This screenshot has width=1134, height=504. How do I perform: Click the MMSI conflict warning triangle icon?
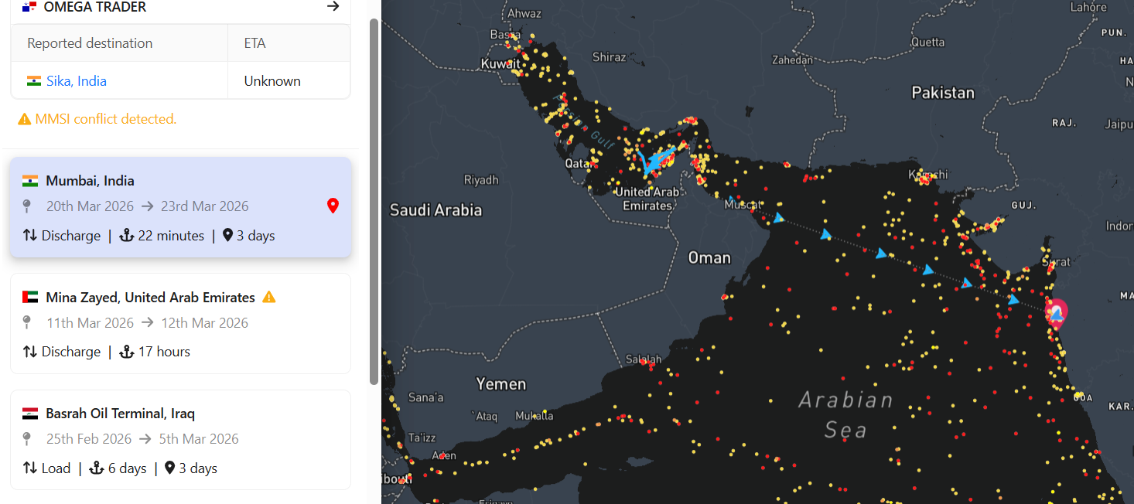click(x=25, y=119)
